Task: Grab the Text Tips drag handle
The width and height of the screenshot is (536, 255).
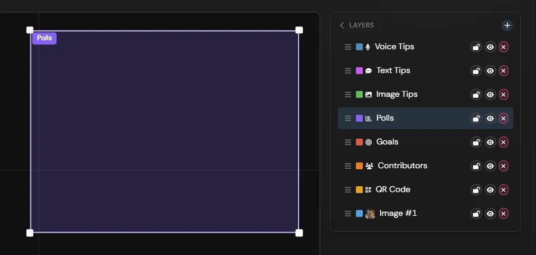Action: coord(347,71)
